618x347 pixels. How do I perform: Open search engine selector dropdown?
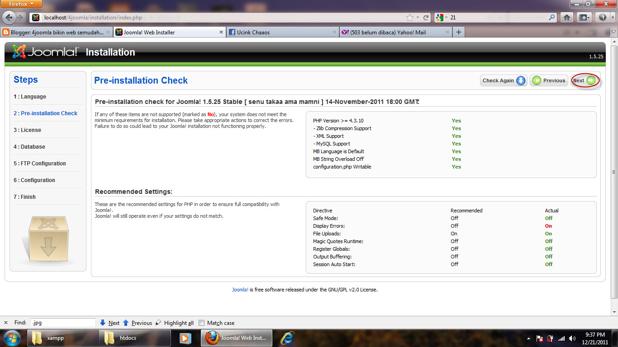442,18
